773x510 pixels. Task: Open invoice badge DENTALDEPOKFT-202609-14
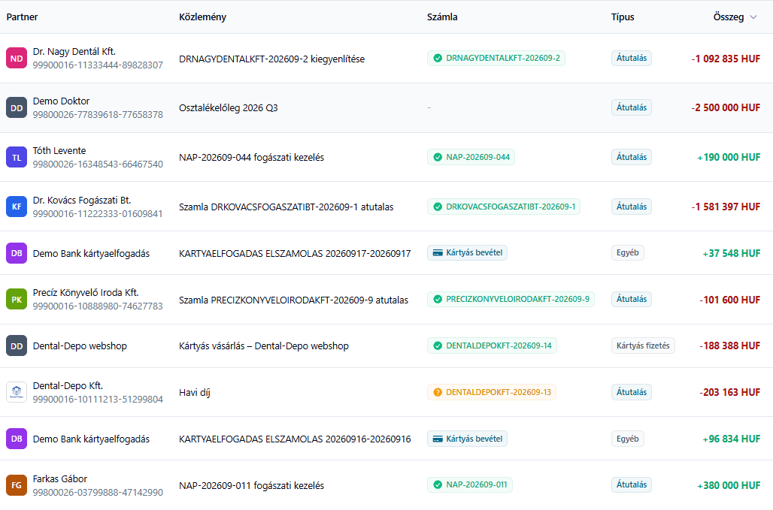click(492, 346)
